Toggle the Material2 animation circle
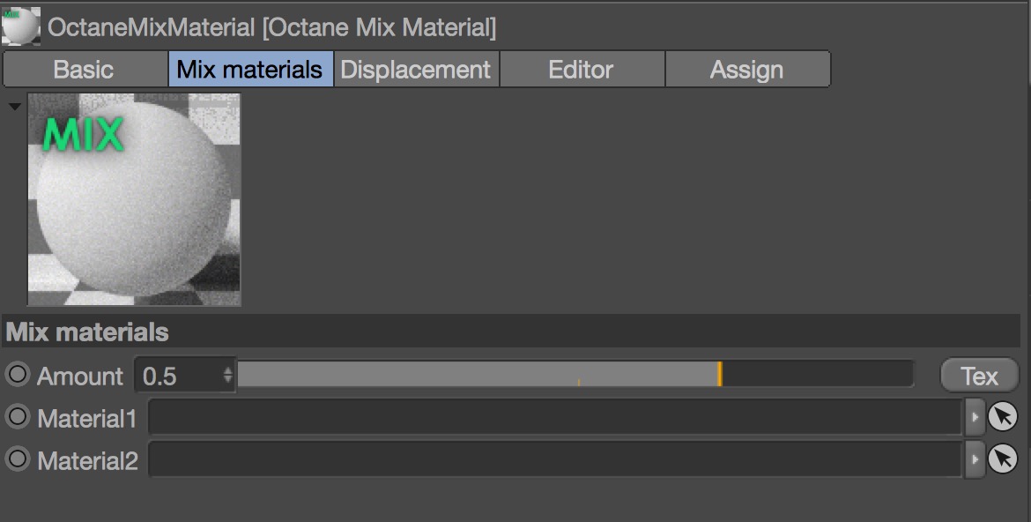 17,459
